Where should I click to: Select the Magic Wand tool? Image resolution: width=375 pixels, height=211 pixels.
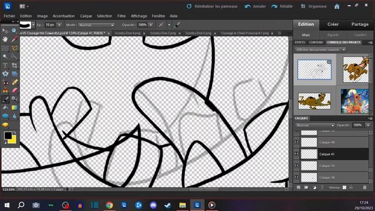(5, 56)
